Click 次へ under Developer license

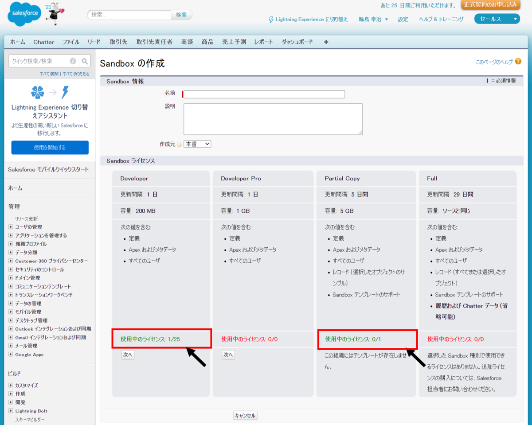tap(128, 355)
